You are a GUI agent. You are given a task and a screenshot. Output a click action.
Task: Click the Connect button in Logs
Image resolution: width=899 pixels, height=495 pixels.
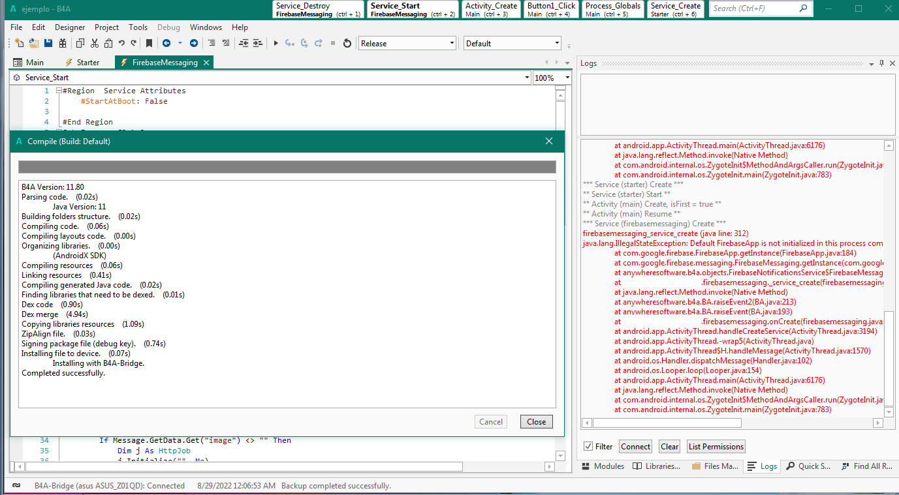pyautogui.click(x=636, y=447)
